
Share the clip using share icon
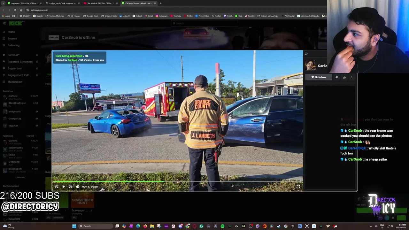coord(336,77)
